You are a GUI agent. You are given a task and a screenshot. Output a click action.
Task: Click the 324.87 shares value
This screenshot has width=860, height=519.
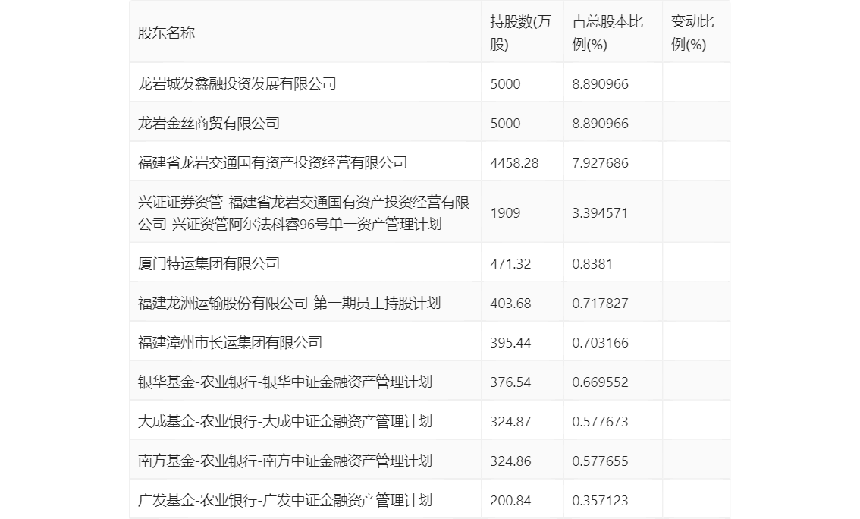click(510, 422)
